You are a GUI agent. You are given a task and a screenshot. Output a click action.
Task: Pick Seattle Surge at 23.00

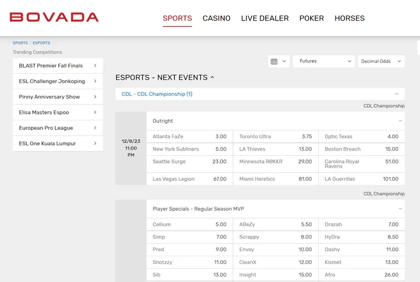tap(190, 164)
